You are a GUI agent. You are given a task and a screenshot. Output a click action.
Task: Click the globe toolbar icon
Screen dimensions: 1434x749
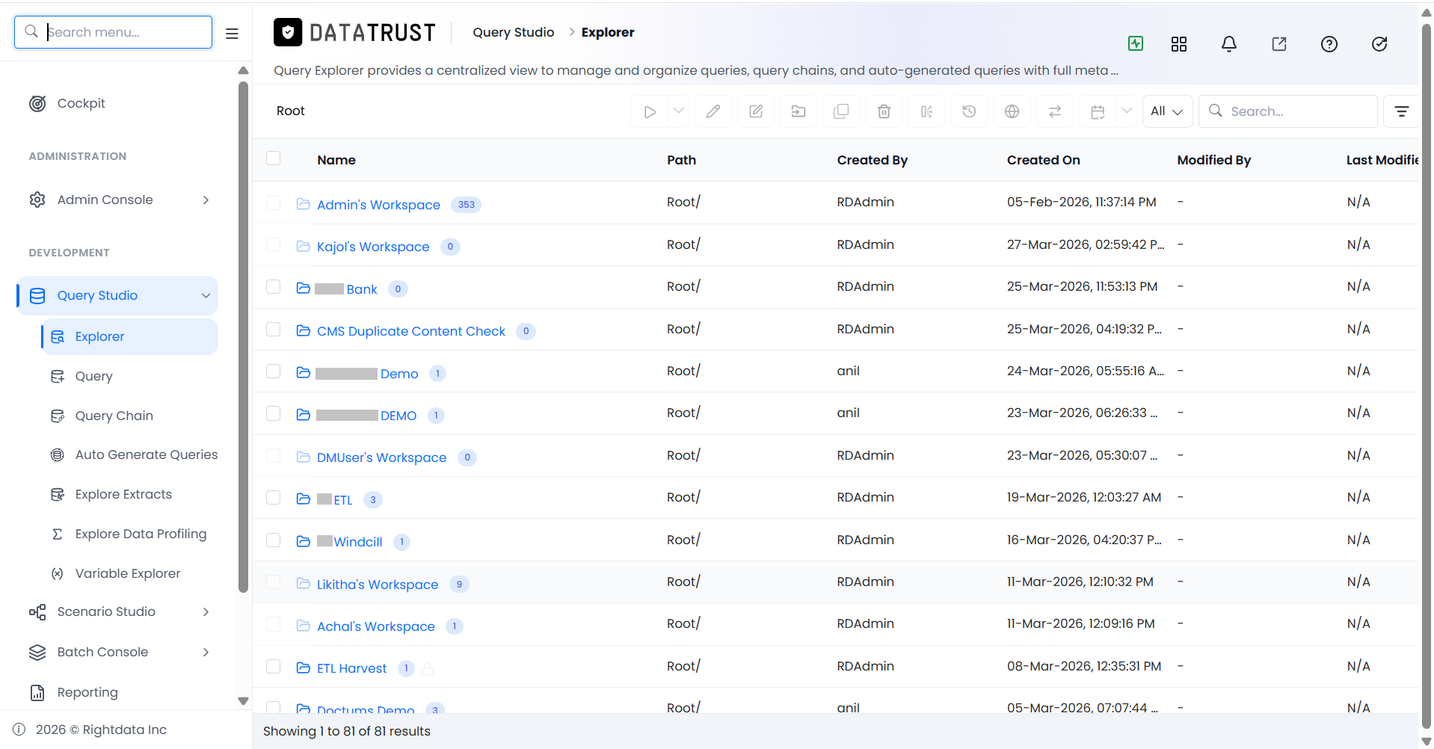point(1012,111)
